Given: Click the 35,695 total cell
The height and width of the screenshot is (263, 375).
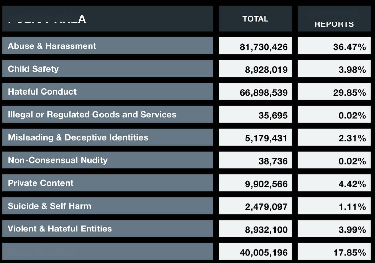Looking at the screenshot, I should tap(273, 115).
